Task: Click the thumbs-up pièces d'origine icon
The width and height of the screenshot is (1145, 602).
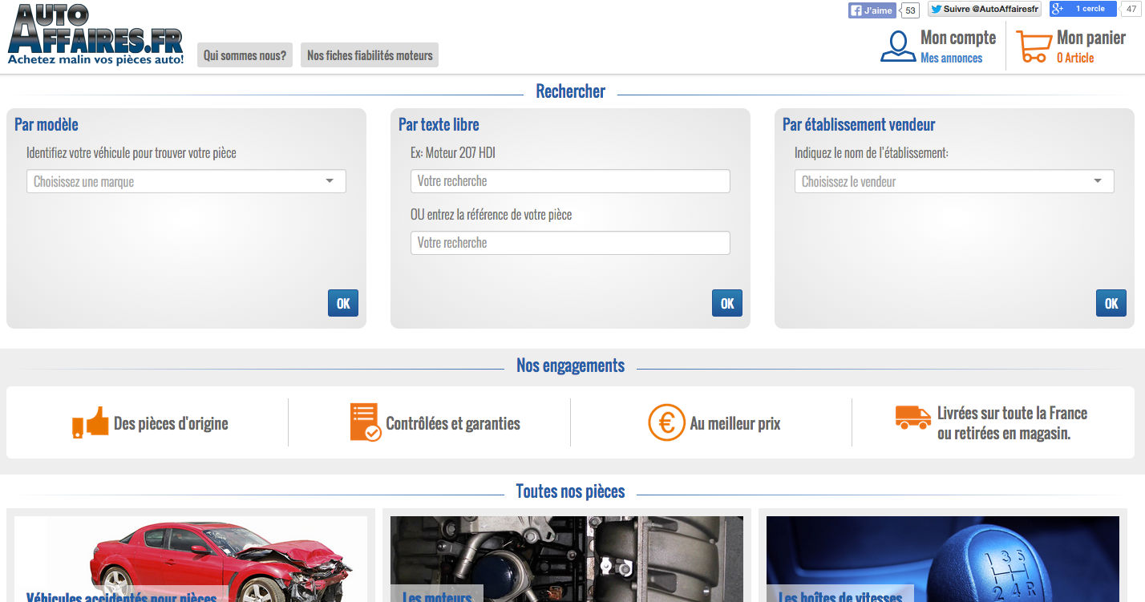Action: [x=90, y=422]
